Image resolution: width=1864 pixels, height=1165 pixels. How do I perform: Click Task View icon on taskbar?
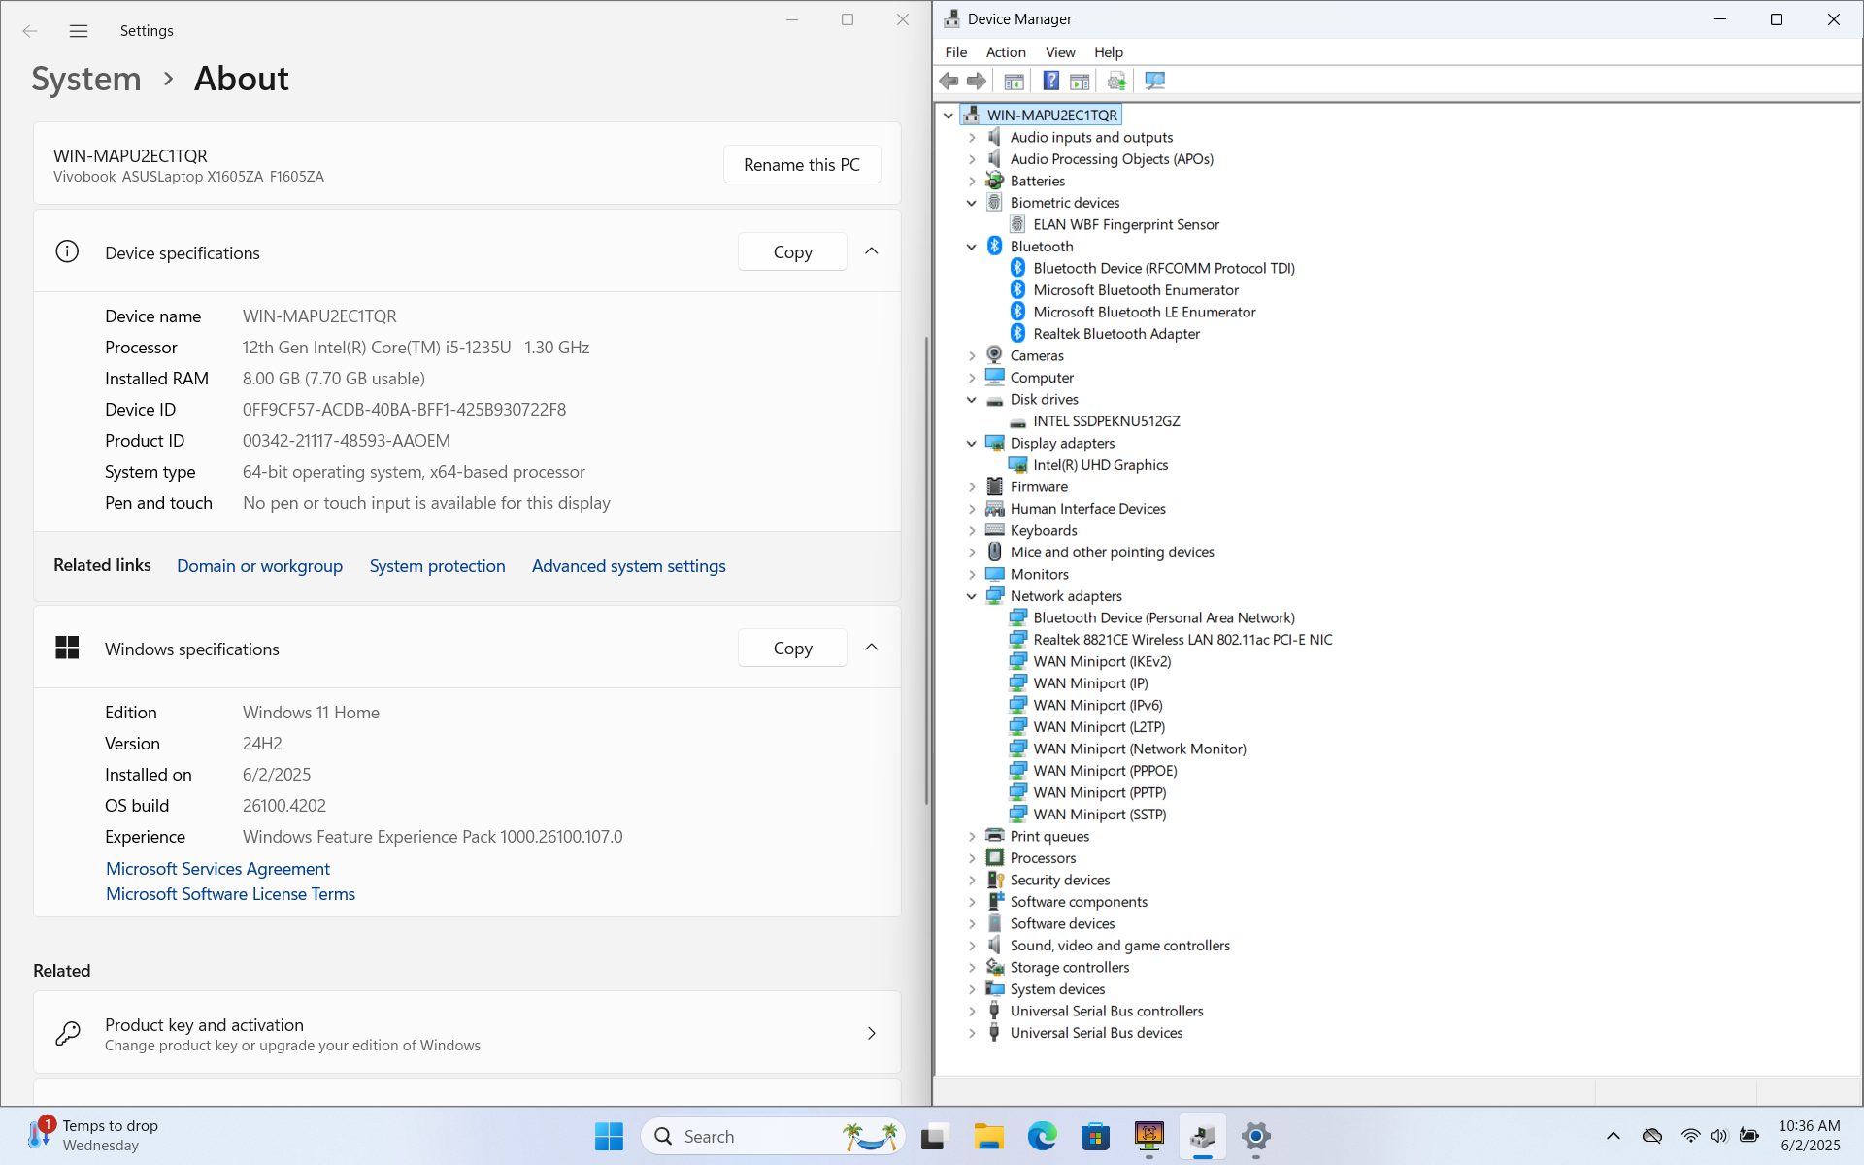[934, 1136]
